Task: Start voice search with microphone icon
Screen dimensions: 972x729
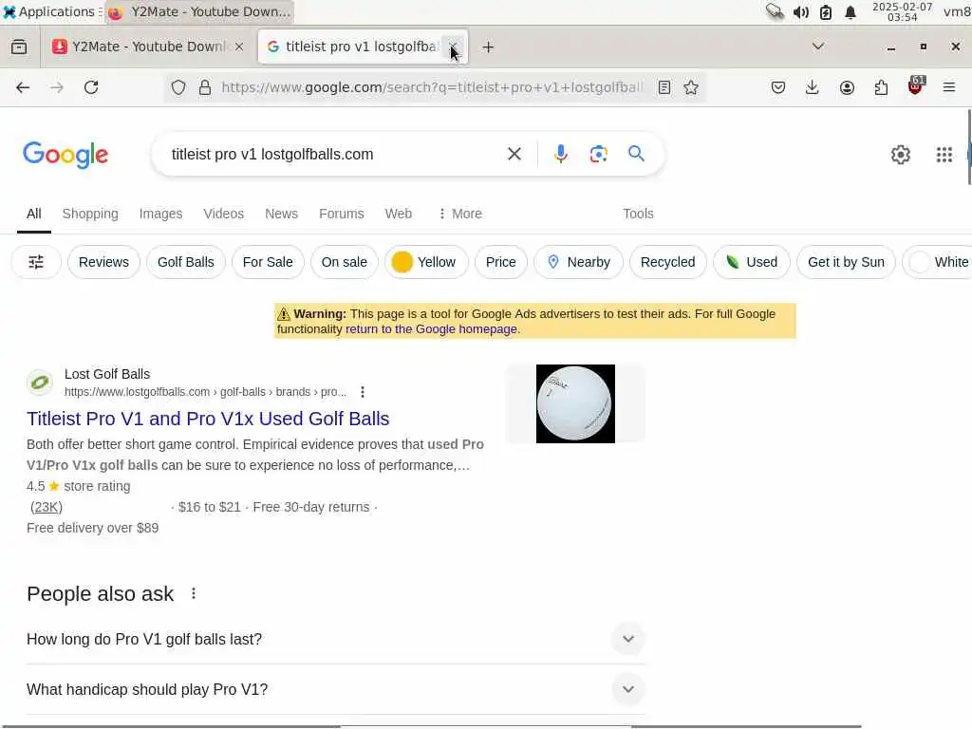Action: [x=560, y=154]
